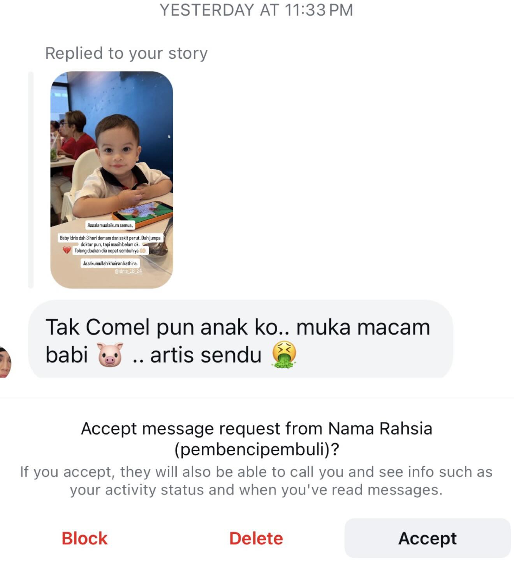The height and width of the screenshot is (584, 514).
Task: Tap the sender's profile avatar
Action: tap(5, 362)
